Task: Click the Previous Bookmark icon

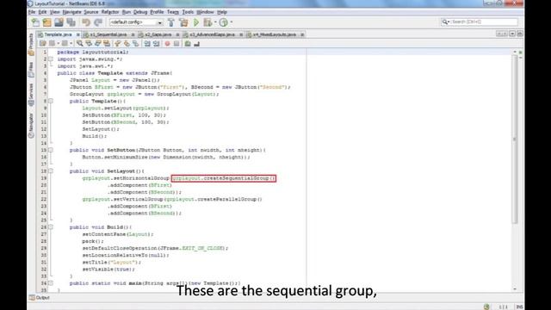Action: tap(117, 44)
